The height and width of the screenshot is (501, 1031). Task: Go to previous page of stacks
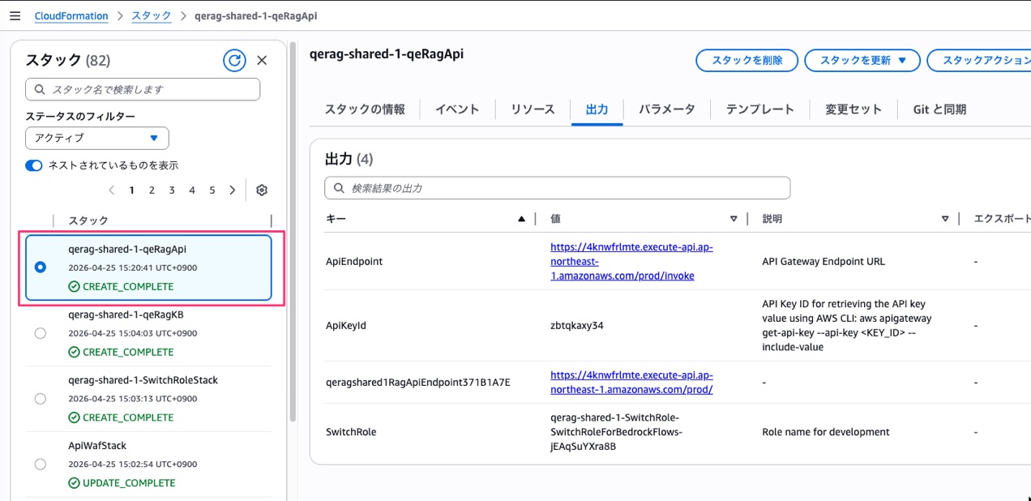tap(112, 191)
